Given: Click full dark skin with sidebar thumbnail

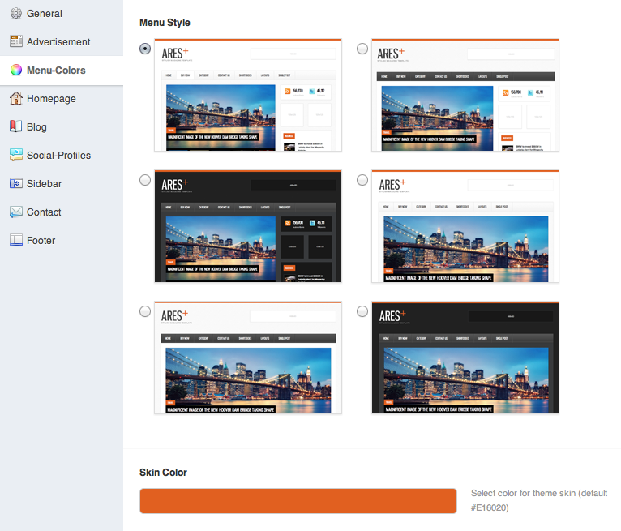Looking at the screenshot, I should [x=248, y=226].
